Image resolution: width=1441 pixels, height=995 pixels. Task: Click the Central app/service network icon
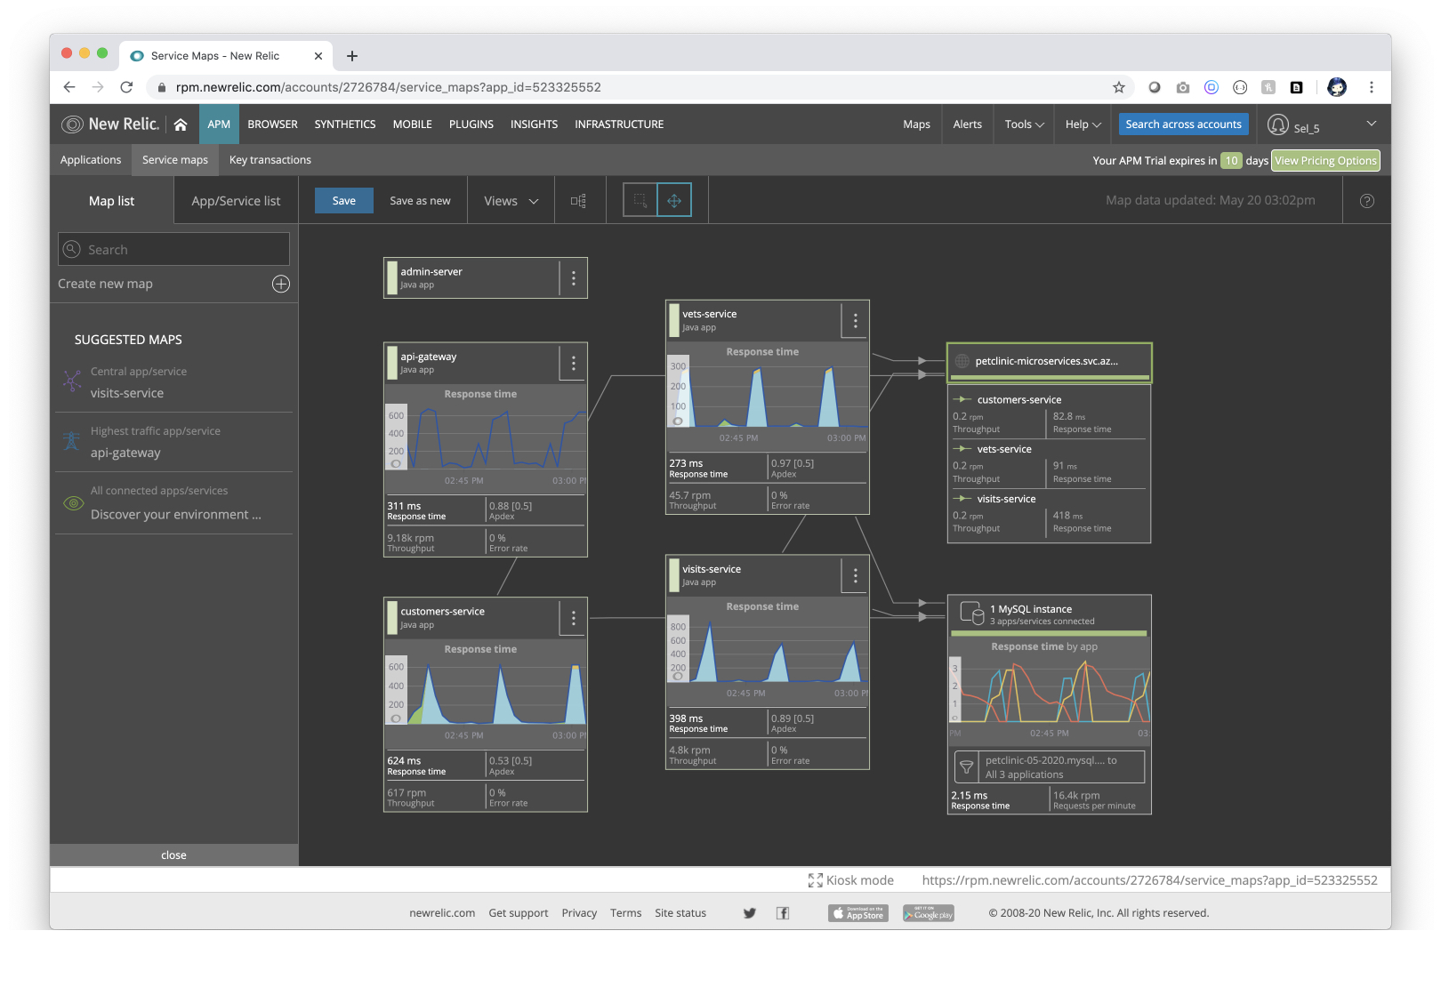pos(72,381)
